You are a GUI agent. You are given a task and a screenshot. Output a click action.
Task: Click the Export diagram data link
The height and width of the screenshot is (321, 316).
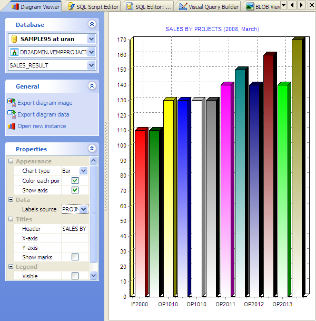click(x=43, y=114)
